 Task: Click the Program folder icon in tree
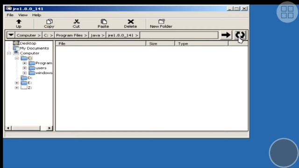pos(32,63)
